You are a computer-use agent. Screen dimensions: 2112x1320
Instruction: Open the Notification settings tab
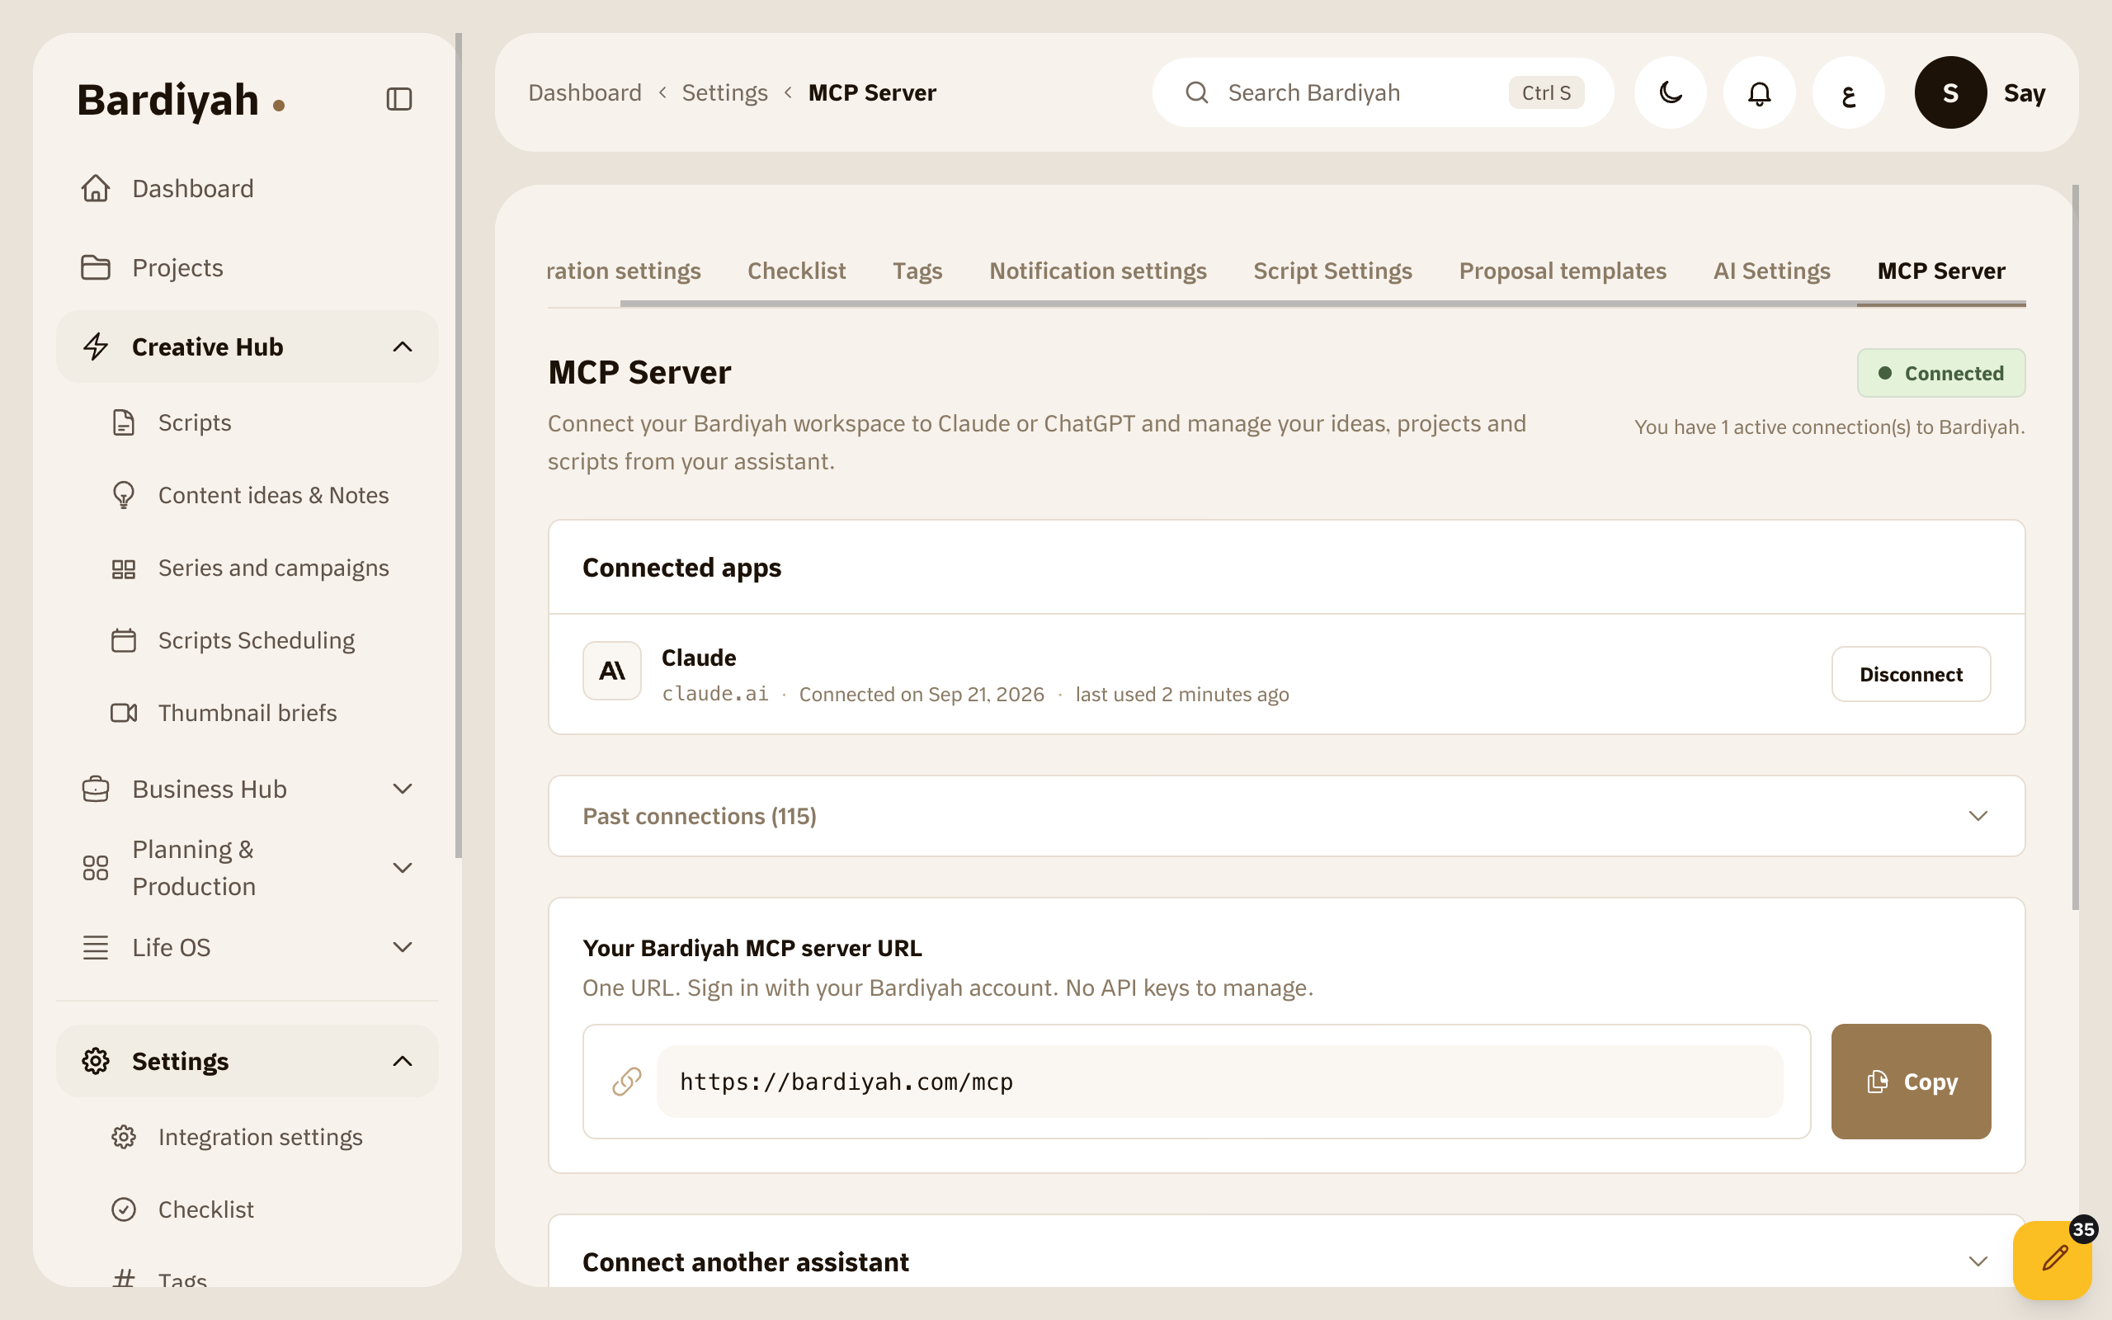tap(1098, 271)
